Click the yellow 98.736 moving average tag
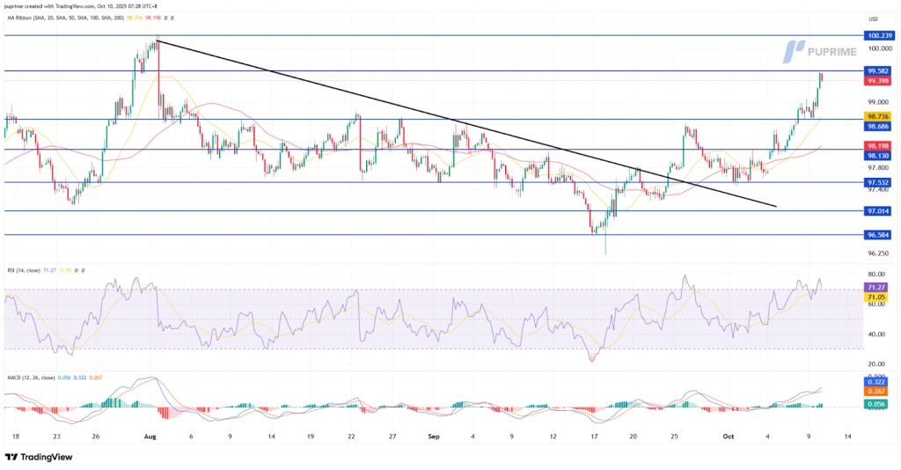The width and height of the screenshot is (901, 470). click(x=879, y=115)
